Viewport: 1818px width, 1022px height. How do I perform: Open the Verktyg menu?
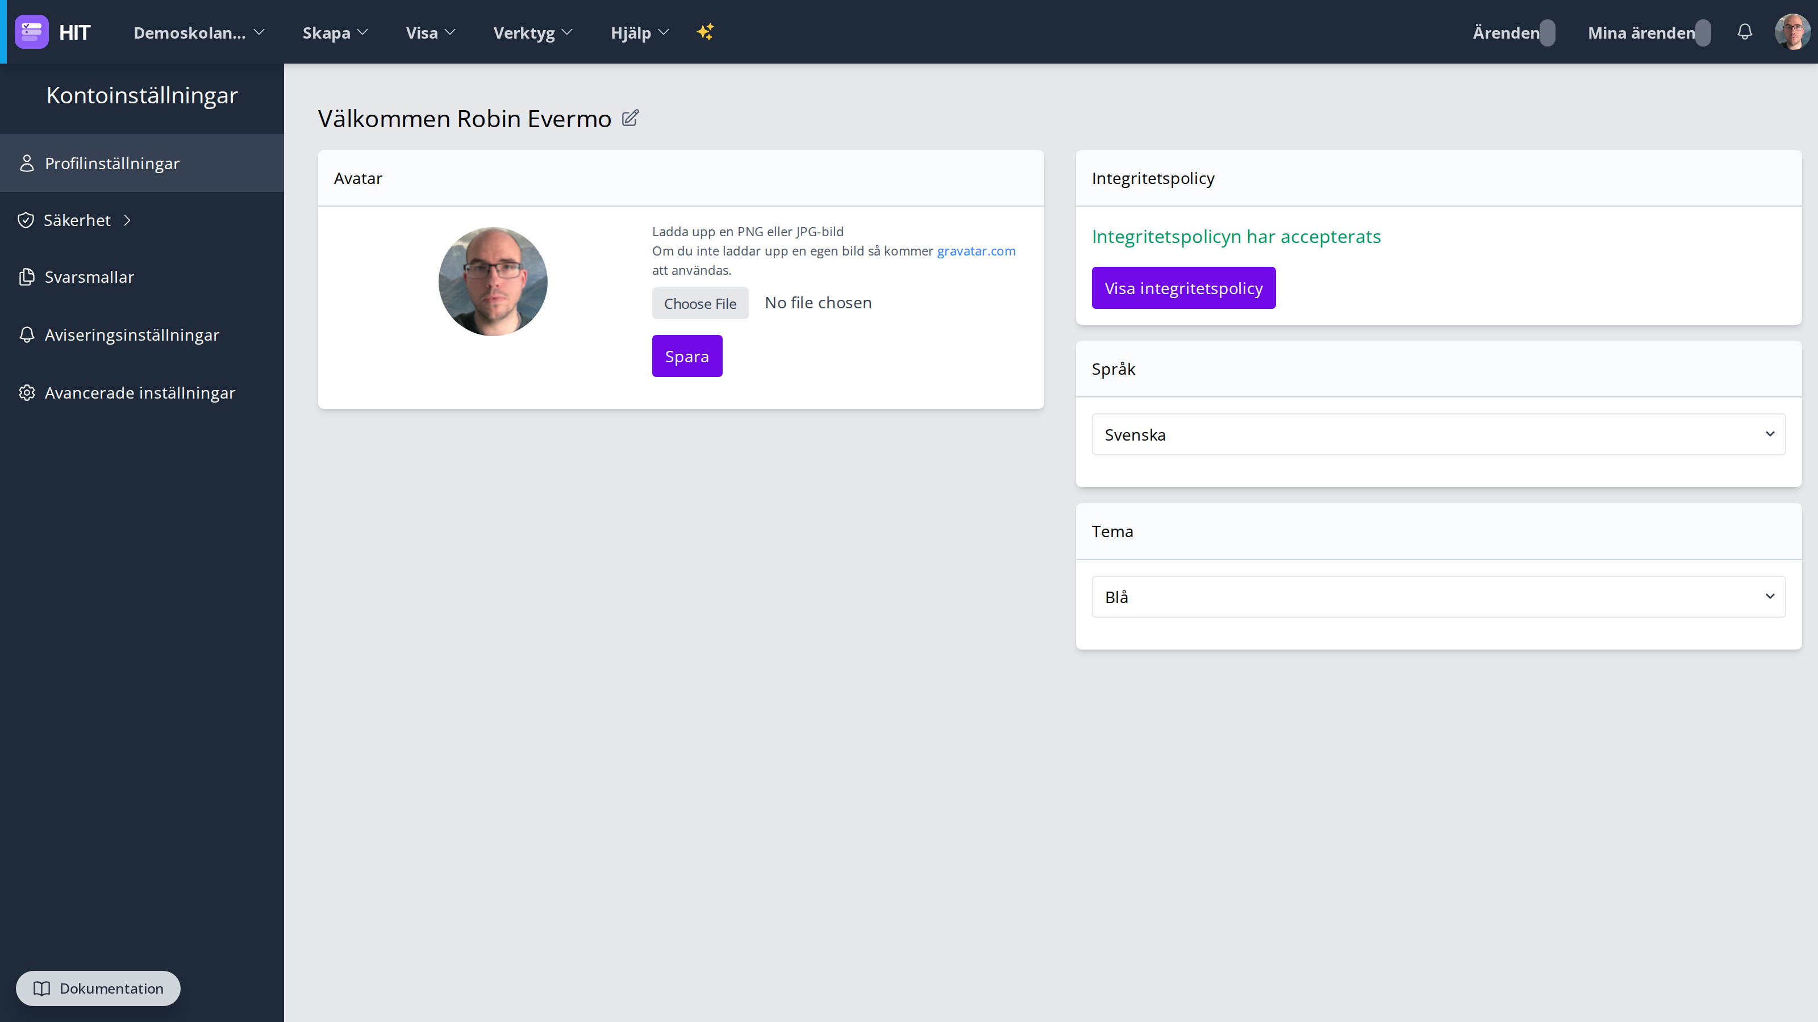[533, 32]
